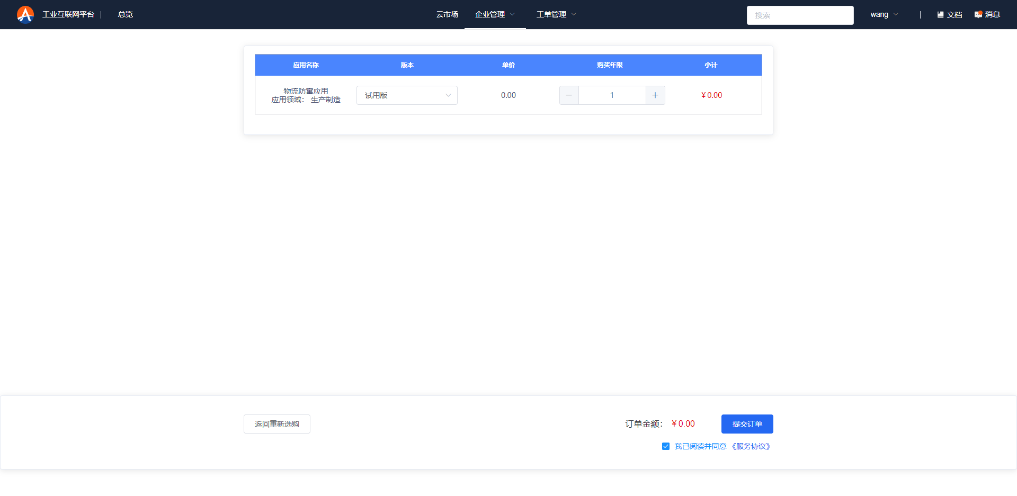
Task: Click the 返回重新选购 button
Action: click(276, 424)
